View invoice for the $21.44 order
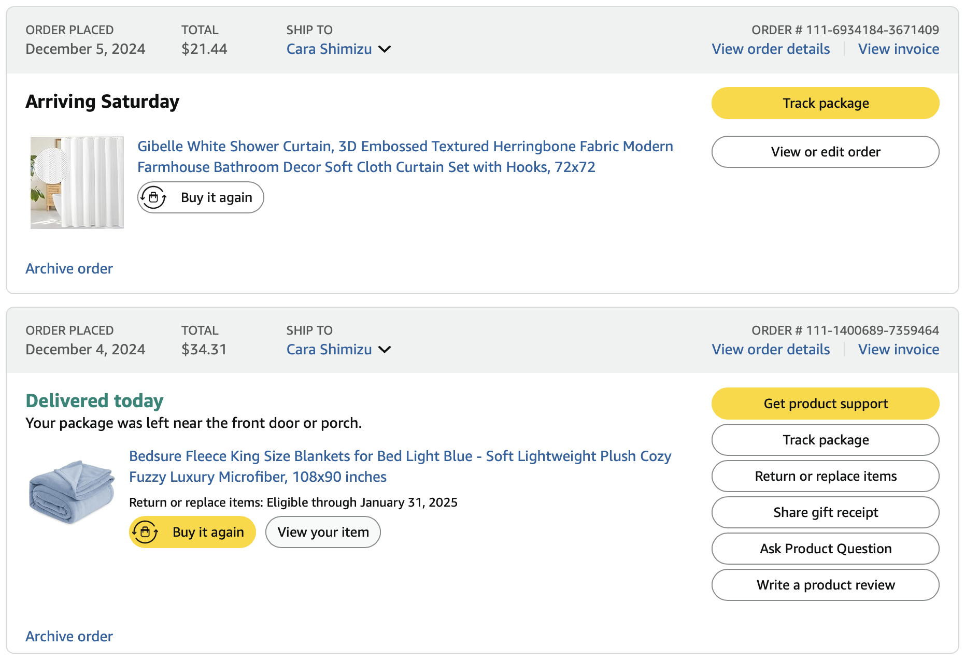The image size is (965, 661). coord(898,49)
